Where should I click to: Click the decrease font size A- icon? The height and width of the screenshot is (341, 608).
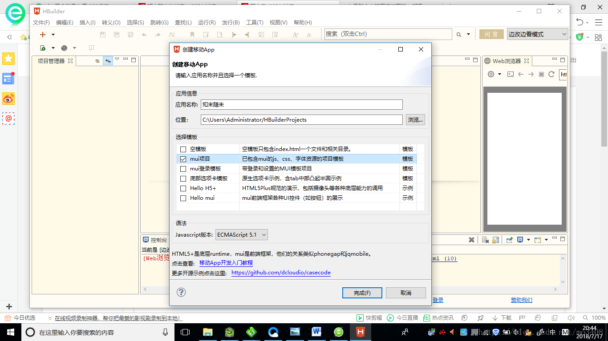(308, 34)
